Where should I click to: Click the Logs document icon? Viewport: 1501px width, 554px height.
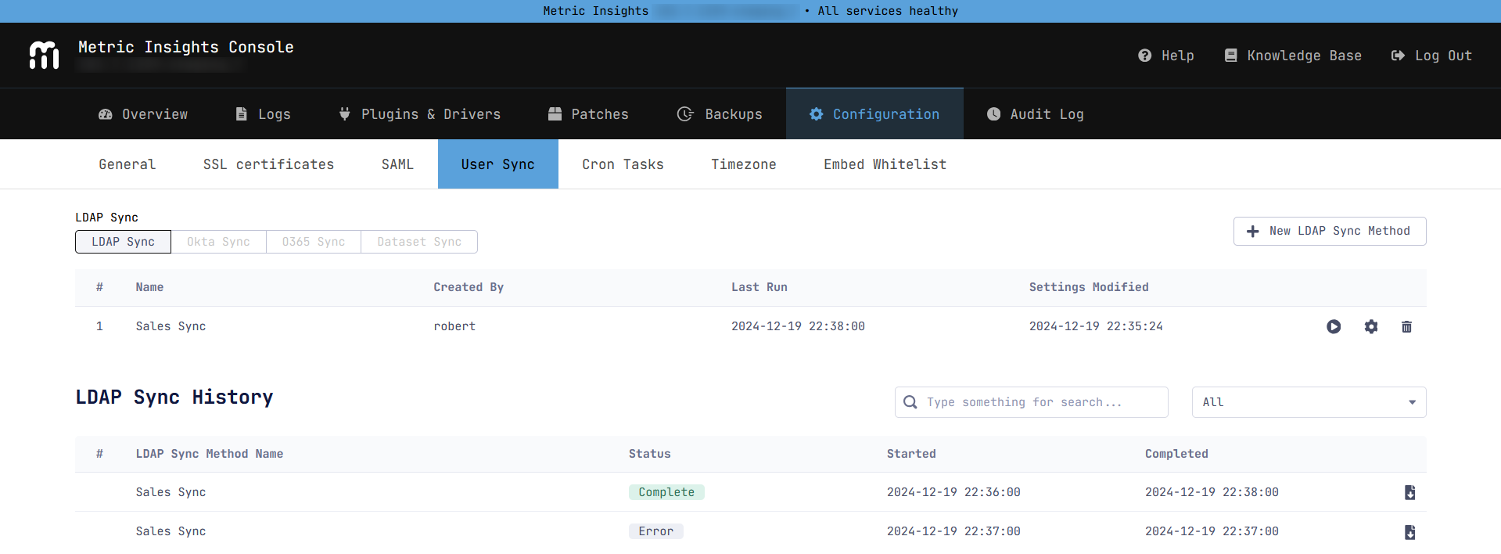pyautogui.click(x=242, y=114)
